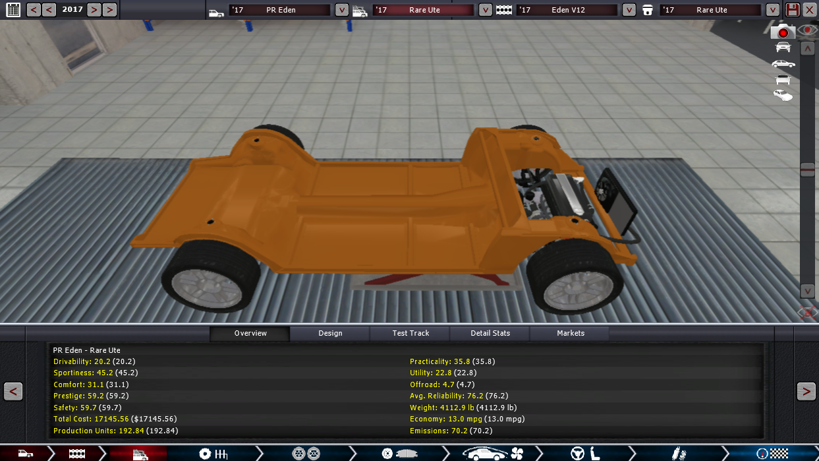The height and width of the screenshot is (461, 819).
Task: Select the PR Eden model name field
Action: click(279, 10)
